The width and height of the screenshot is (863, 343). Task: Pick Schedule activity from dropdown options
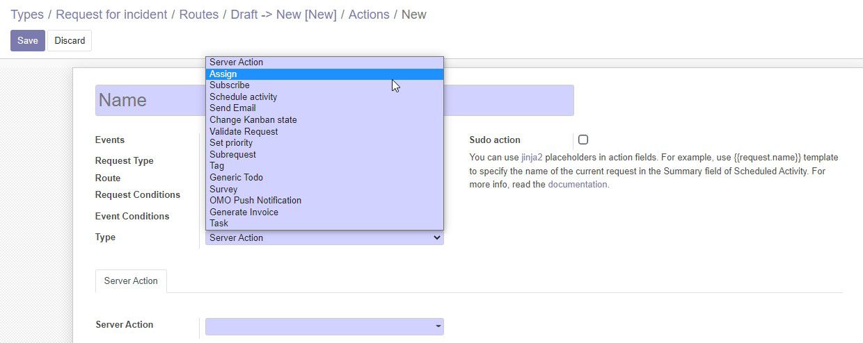pos(324,97)
